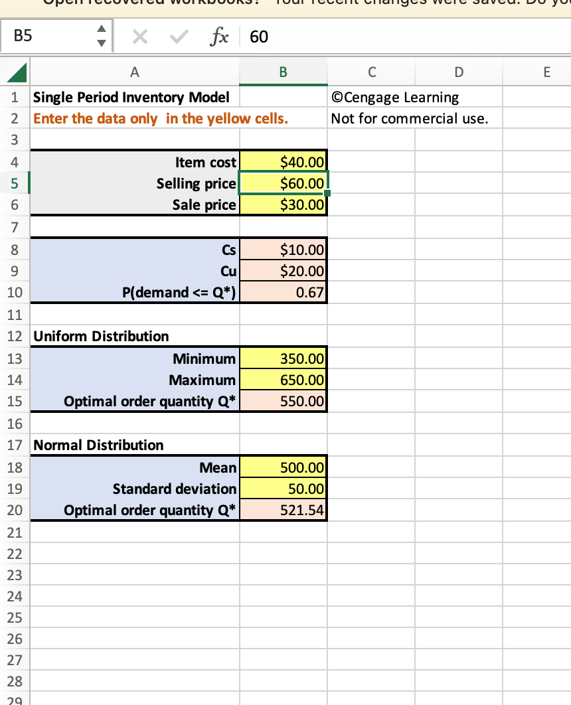The width and height of the screenshot is (571, 705).
Task: Click the 'Single Period Inventory Model' title cell
Action: point(134,97)
